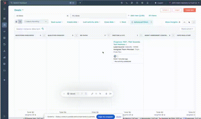This screenshot has width=201, height=119.
Task: Click in the search name or description field
Action: (x=28, y=29)
